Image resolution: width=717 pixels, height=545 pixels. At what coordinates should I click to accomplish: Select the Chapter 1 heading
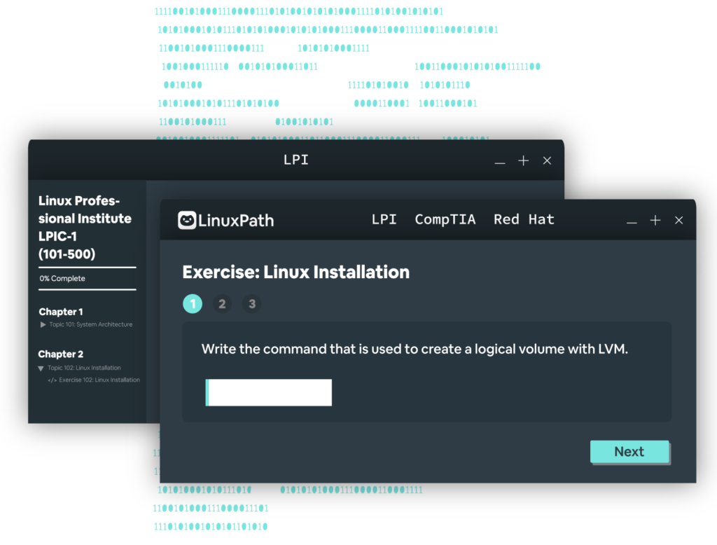pos(61,312)
